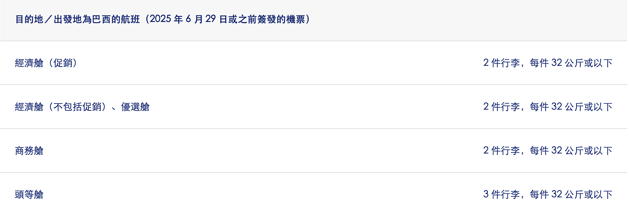Select the 頭等艙 row label
Image resolution: width=629 pixels, height=215 pixels.
[29, 195]
